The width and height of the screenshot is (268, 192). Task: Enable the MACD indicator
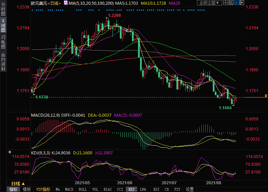(x=69, y=189)
